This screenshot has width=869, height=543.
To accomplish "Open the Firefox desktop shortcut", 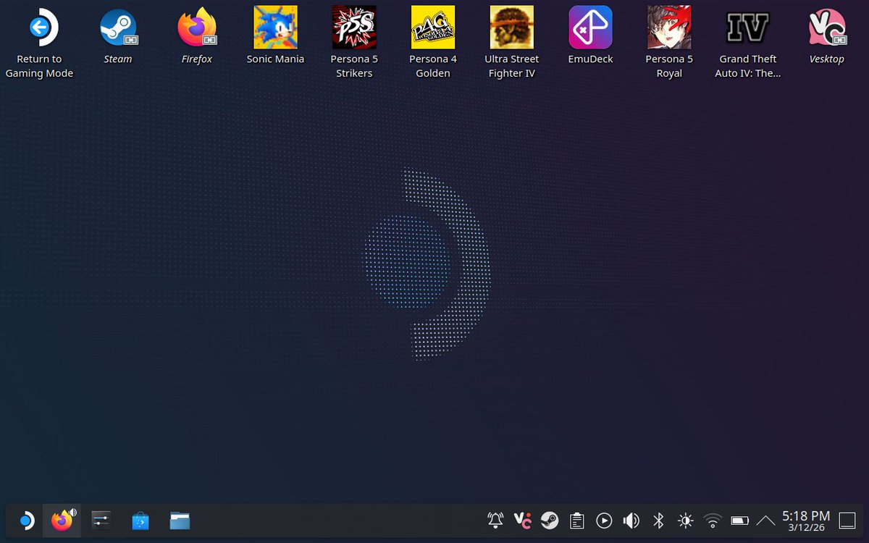I will pos(196,36).
